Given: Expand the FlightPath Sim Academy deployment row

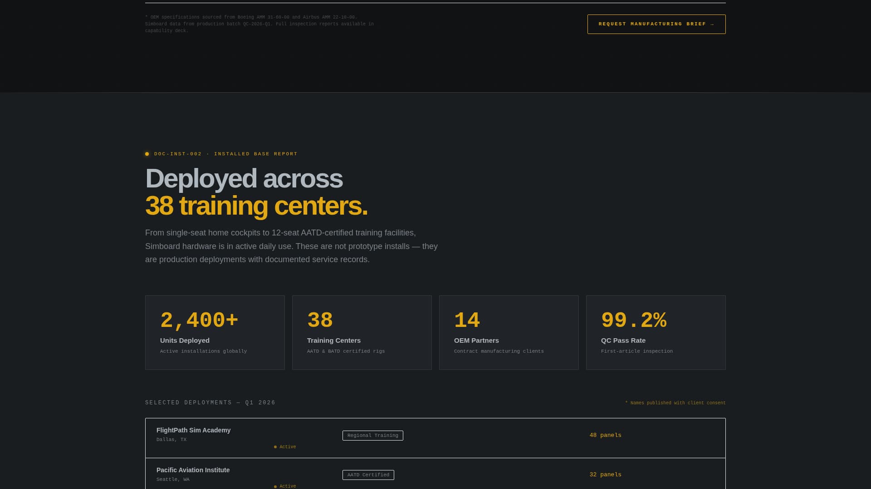Looking at the screenshot, I should click(435, 438).
